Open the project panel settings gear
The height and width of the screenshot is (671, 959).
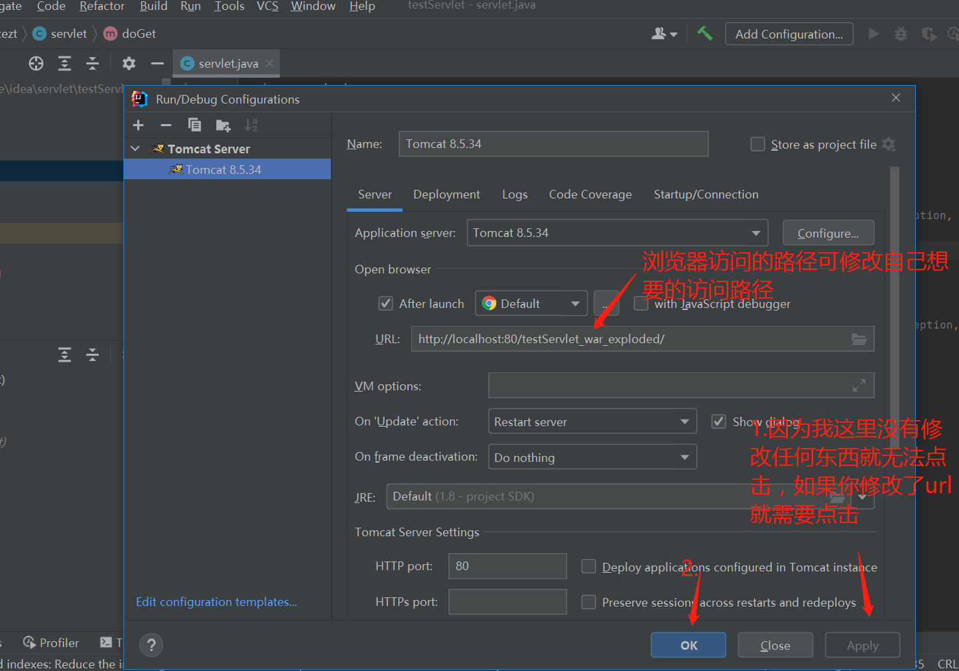pyautogui.click(x=129, y=64)
